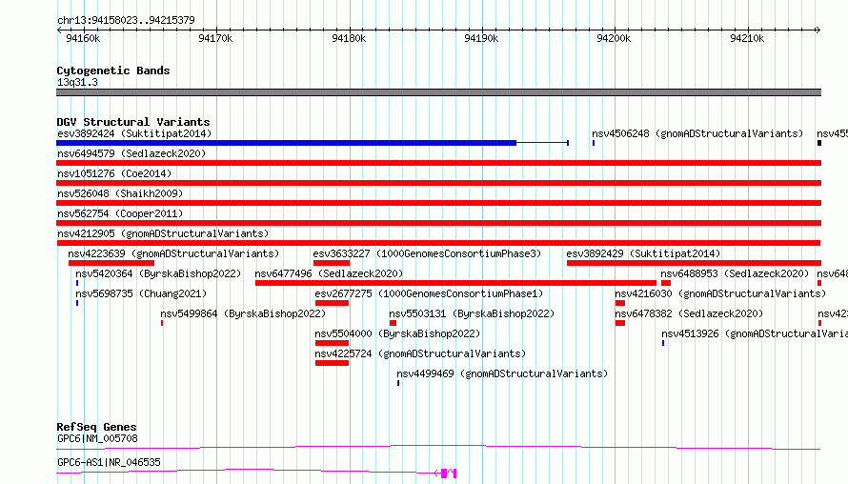Click the nsv4513926 gnomAD variant label
The height and width of the screenshot is (484, 848).
click(755, 333)
